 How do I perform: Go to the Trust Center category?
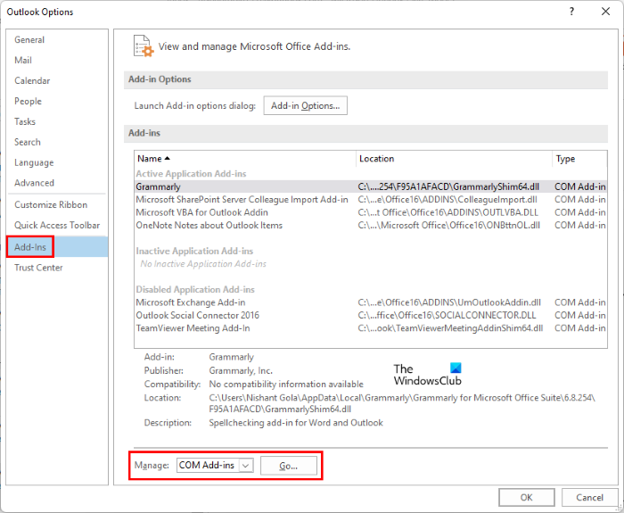point(38,268)
